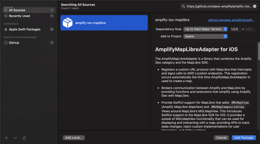Click Add Package button
This screenshot has width=260, height=144.
point(243,138)
